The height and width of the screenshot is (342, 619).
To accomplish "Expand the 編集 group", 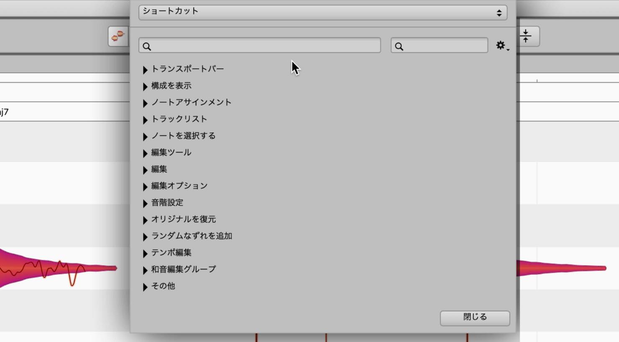I will (145, 170).
